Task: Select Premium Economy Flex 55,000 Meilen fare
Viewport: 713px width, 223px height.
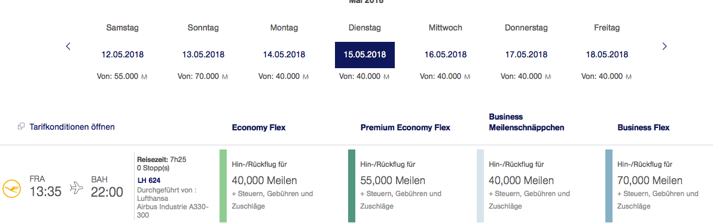Action: tap(409, 186)
